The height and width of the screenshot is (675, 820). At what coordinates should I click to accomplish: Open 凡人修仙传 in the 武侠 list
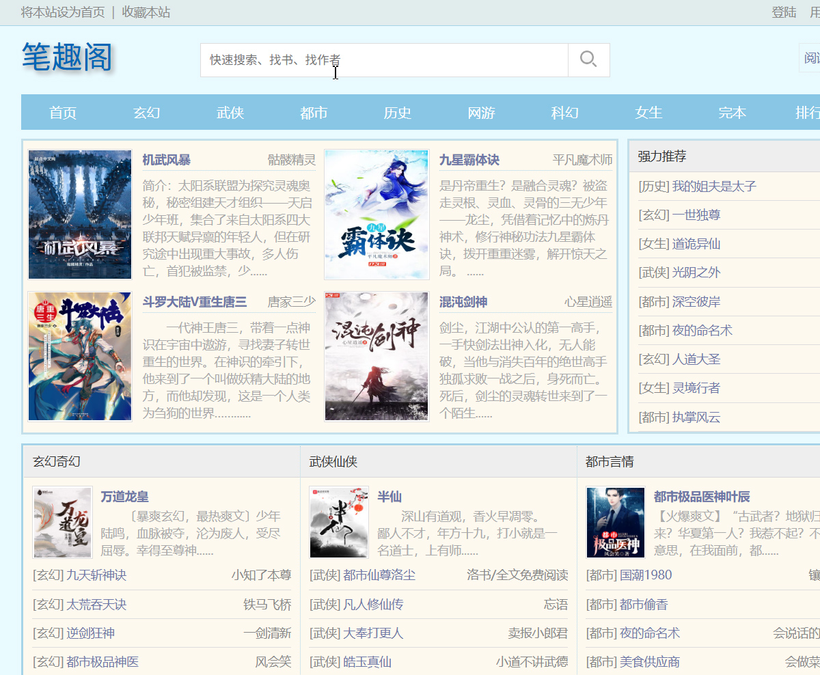pos(373,605)
